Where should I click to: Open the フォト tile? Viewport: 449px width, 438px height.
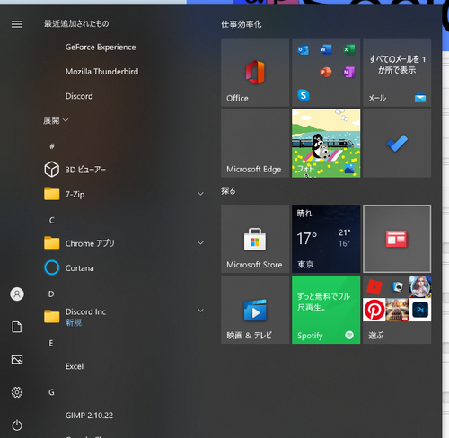click(x=326, y=143)
